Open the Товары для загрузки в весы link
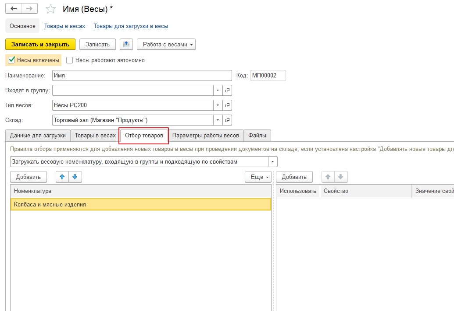The image size is (454, 311). [x=131, y=26]
